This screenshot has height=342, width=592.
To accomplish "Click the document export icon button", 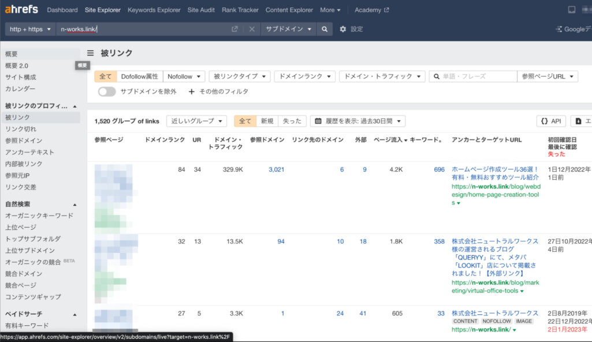I will [580, 121].
